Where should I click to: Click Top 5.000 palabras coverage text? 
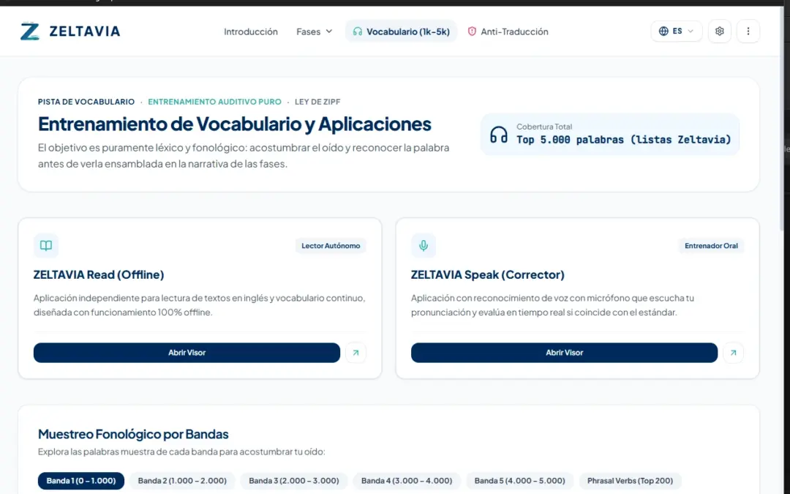624,140
